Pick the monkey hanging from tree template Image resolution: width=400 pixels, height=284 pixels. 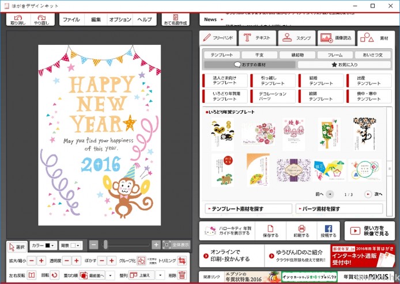point(364,134)
